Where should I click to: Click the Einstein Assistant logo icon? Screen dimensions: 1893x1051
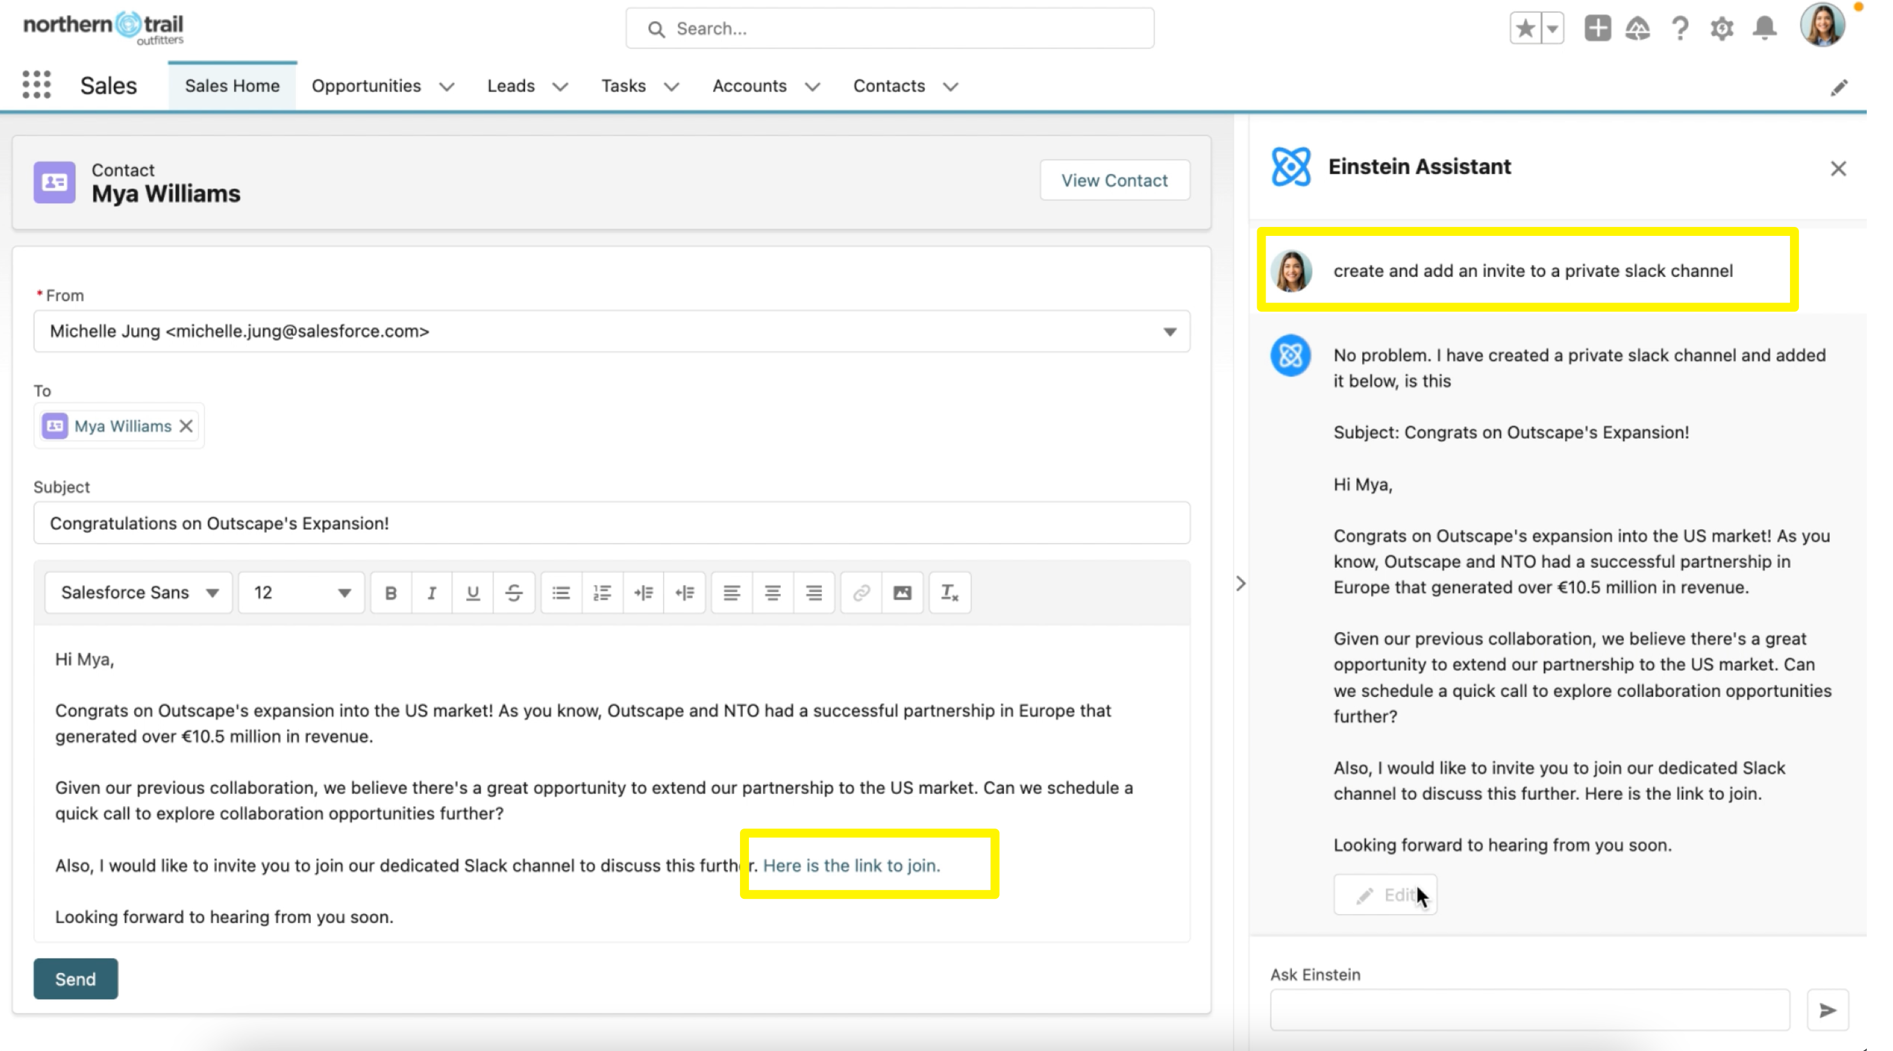coord(1291,167)
